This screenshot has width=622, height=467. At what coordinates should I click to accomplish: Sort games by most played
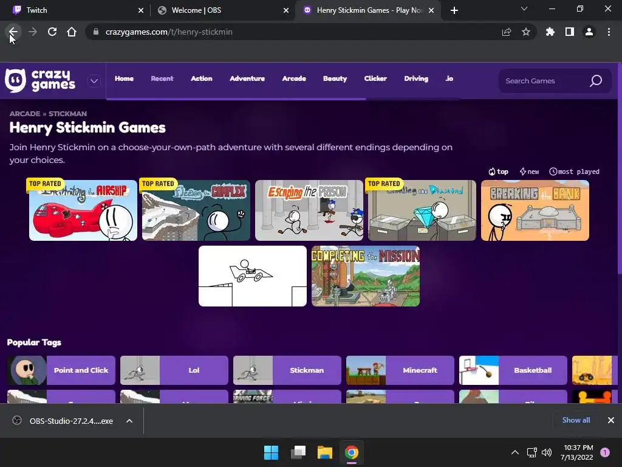pyautogui.click(x=575, y=171)
